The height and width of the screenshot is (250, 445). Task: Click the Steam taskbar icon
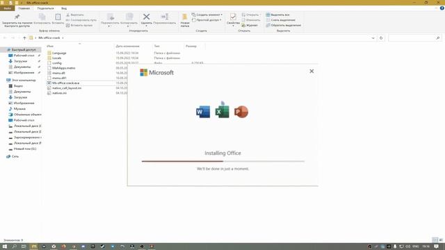click(102, 247)
